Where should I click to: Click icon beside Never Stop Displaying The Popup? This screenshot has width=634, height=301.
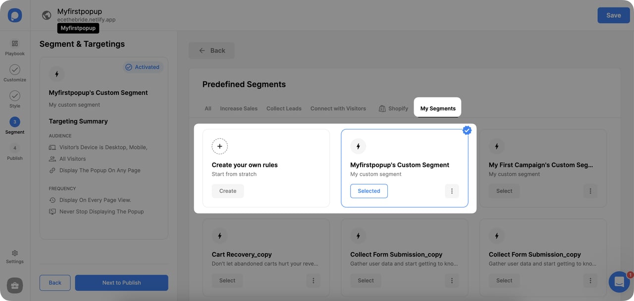[53, 212]
